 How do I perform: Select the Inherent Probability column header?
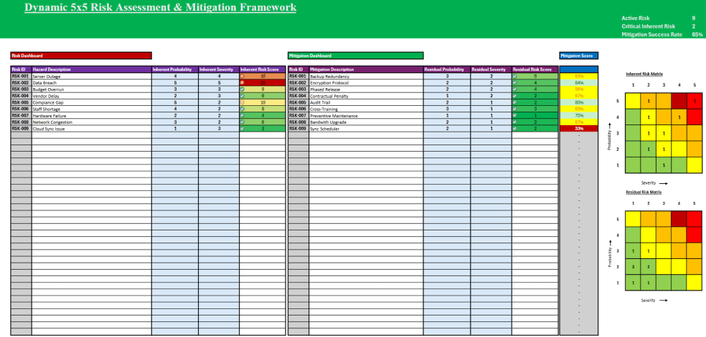pyautogui.click(x=175, y=69)
